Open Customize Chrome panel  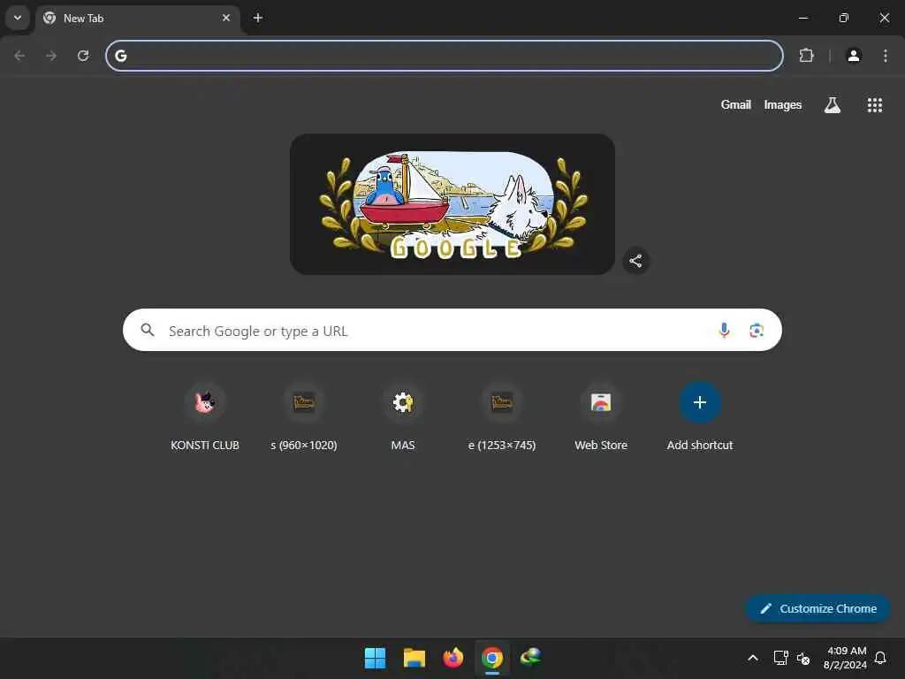click(x=818, y=608)
